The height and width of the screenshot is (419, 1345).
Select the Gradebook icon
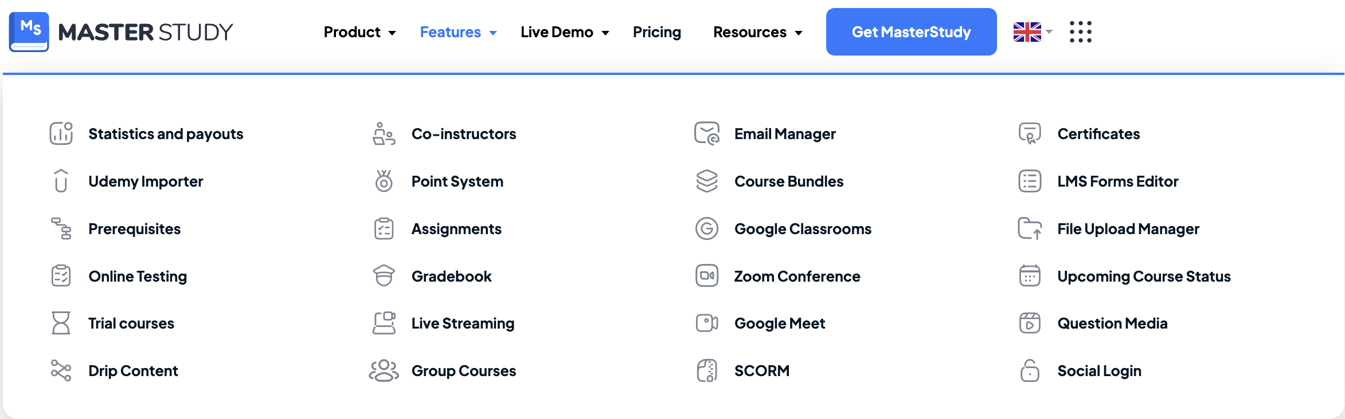(384, 276)
